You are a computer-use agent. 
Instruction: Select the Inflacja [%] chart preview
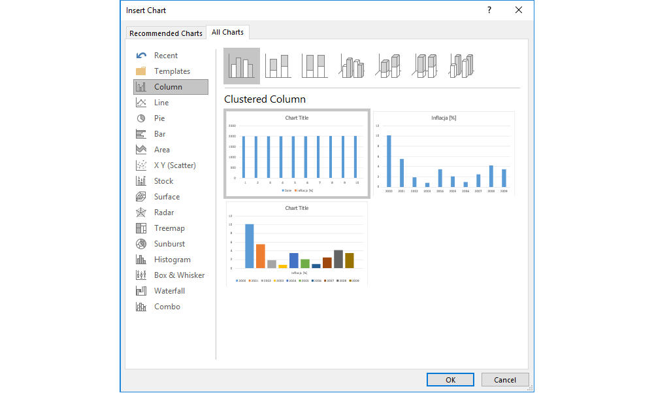[444, 154]
